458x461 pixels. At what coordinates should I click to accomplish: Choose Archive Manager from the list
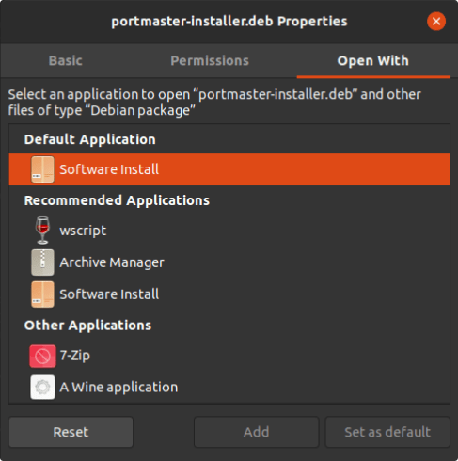(x=229, y=262)
